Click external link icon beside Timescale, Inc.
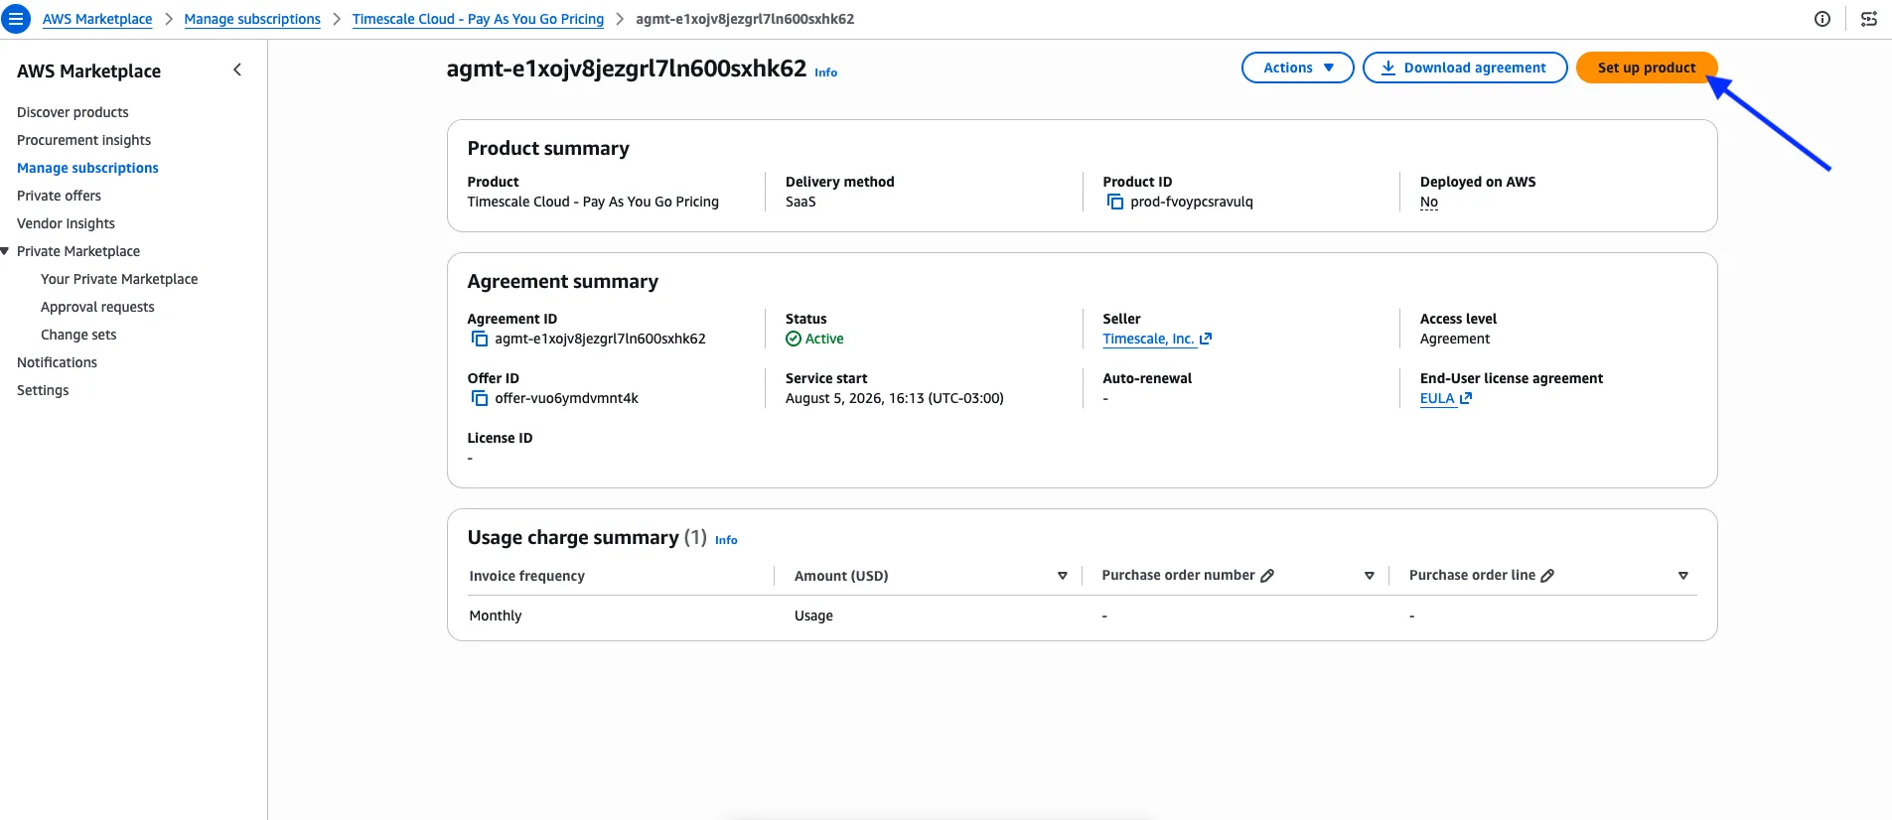1892x820 pixels. click(x=1206, y=339)
